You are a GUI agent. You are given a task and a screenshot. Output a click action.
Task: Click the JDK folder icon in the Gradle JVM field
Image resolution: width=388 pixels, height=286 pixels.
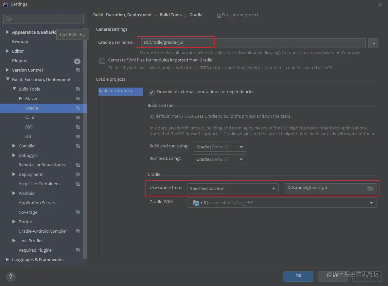[x=196, y=203]
